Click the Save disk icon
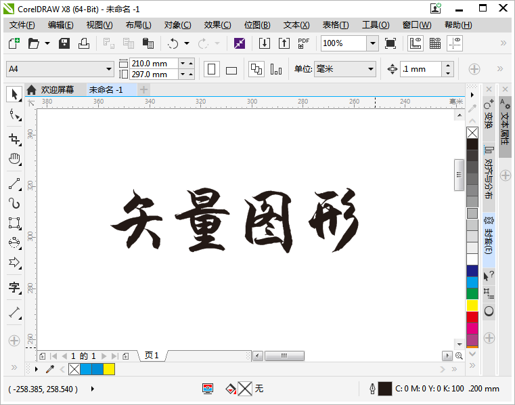515x405 pixels. coord(65,43)
